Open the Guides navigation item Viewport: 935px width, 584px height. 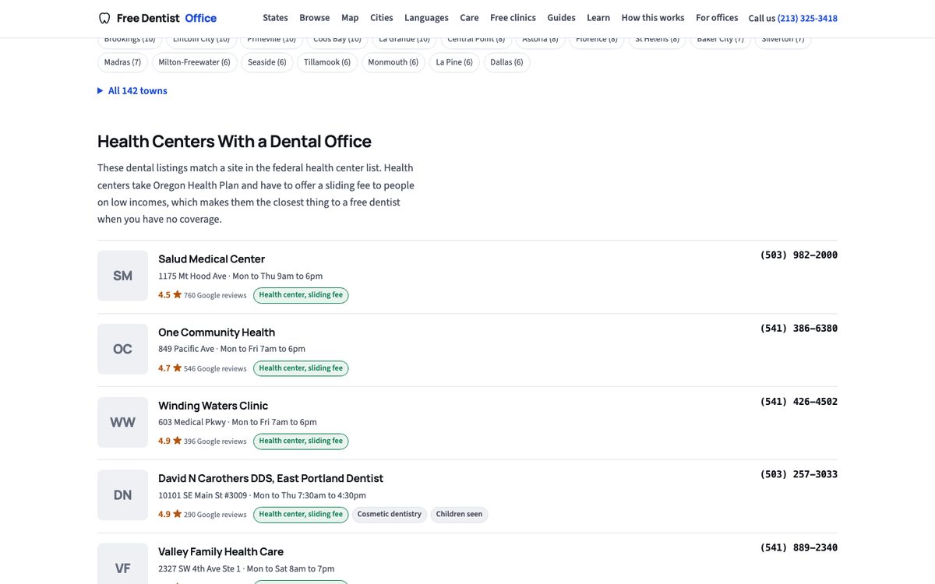(x=561, y=18)
